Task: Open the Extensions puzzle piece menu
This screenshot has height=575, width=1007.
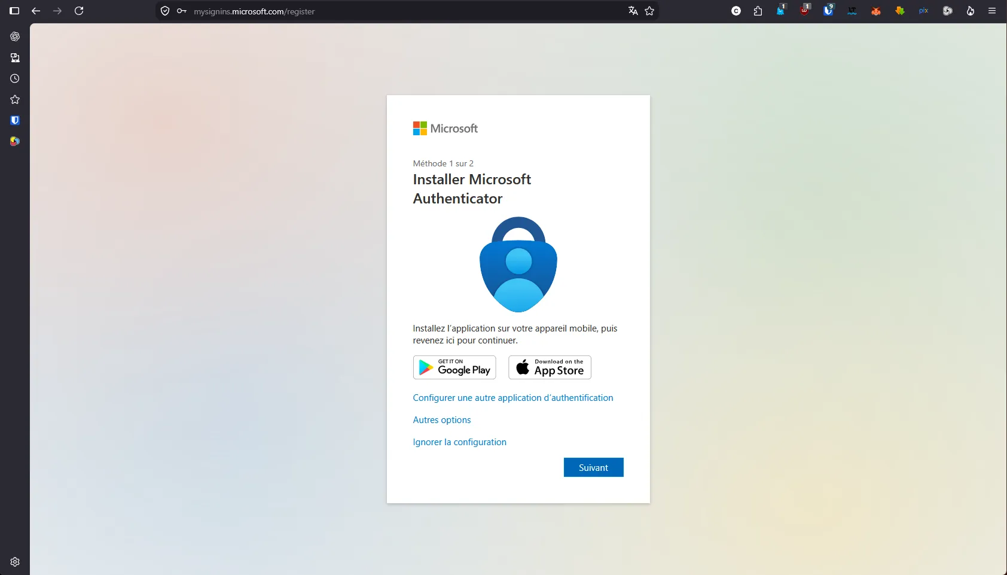Action: (x=758, y=11)
